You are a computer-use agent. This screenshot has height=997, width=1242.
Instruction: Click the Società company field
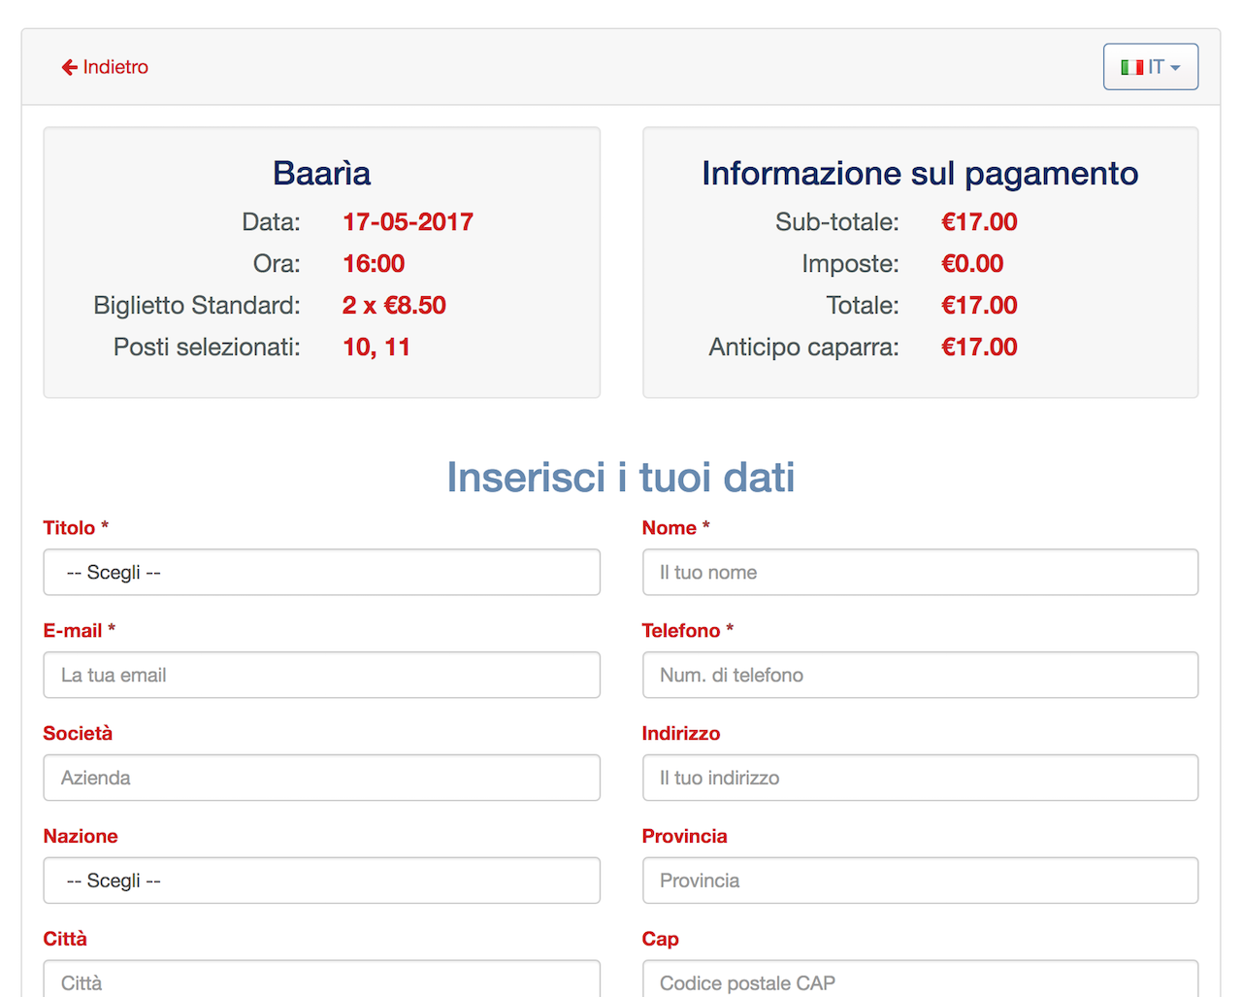click(x=321, y=779)
